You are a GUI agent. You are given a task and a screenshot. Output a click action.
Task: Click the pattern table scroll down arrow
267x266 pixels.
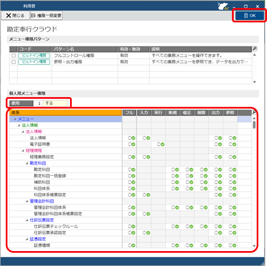254,82
